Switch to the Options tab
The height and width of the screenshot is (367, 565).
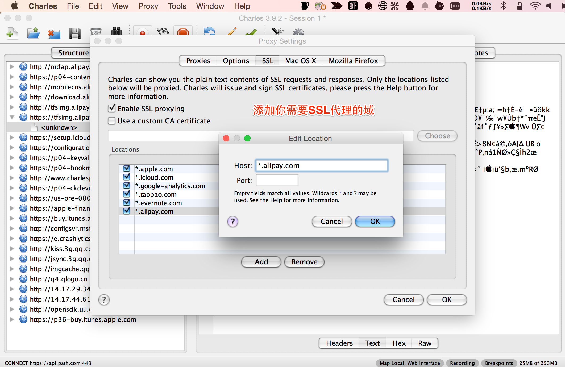(236, 61)
